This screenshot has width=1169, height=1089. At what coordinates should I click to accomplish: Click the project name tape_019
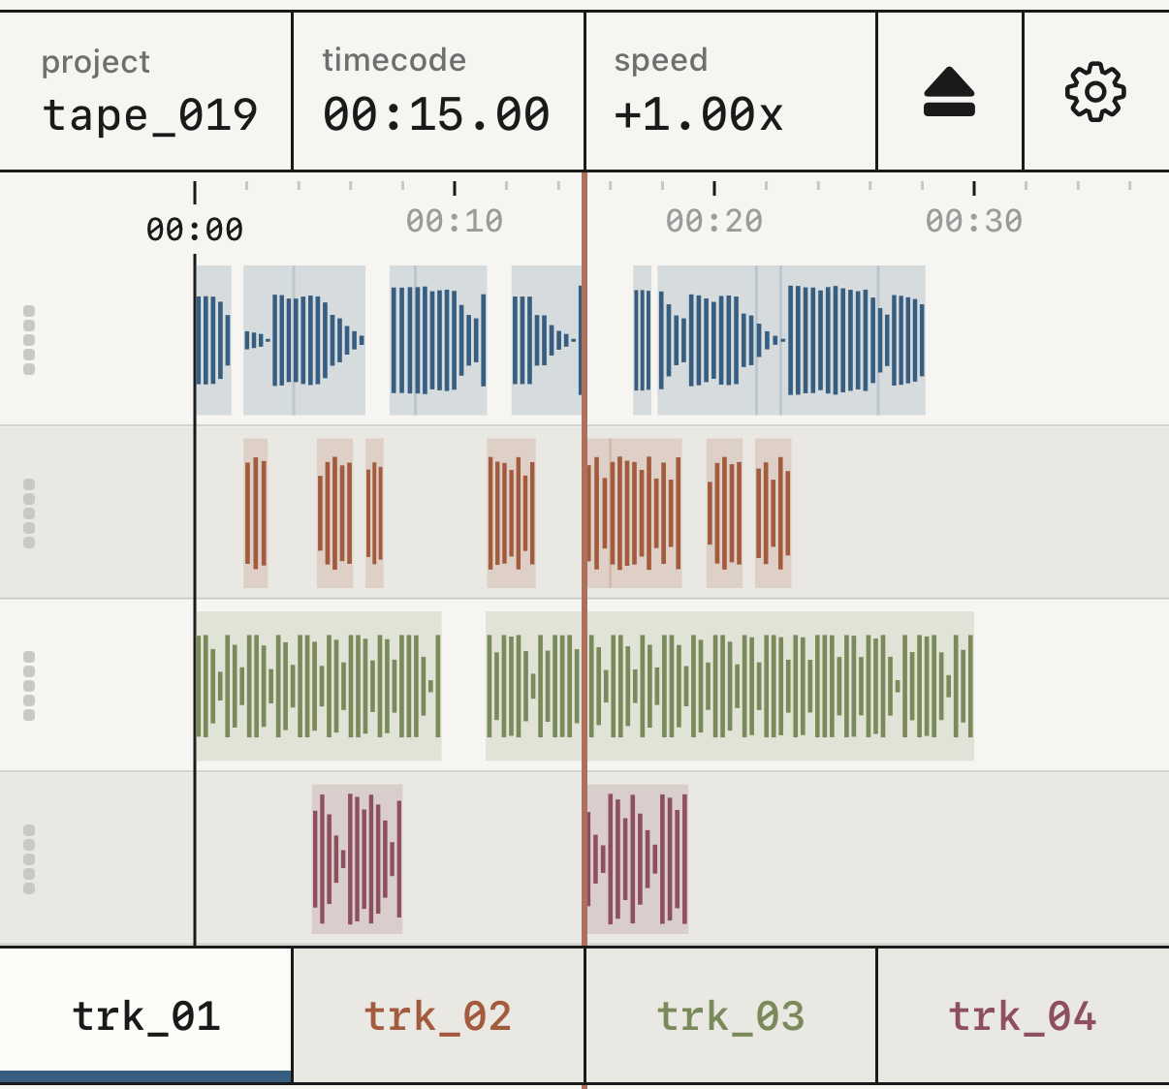pos(150,115)
